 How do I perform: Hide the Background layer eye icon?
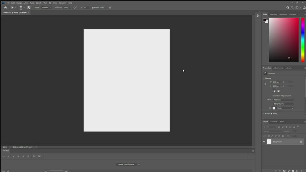[264, 142]
